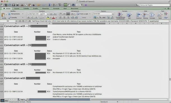This screenshot has width=171, height=103.
Task: Expand the Riempimento fill menu arrow
Action: pos(23,14)
